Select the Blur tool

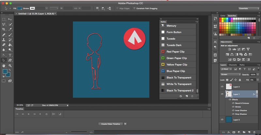click(x=4, y=50)
